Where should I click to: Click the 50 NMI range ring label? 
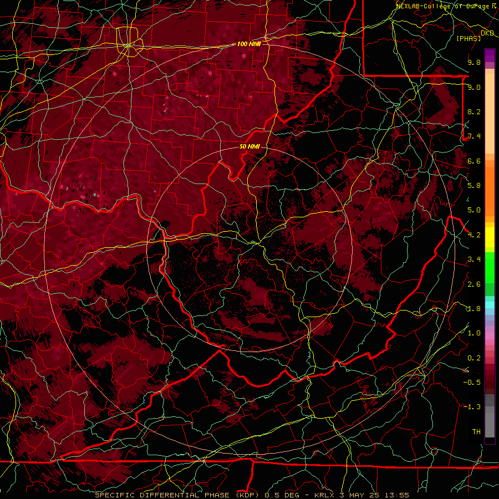(x=249, y=146)
